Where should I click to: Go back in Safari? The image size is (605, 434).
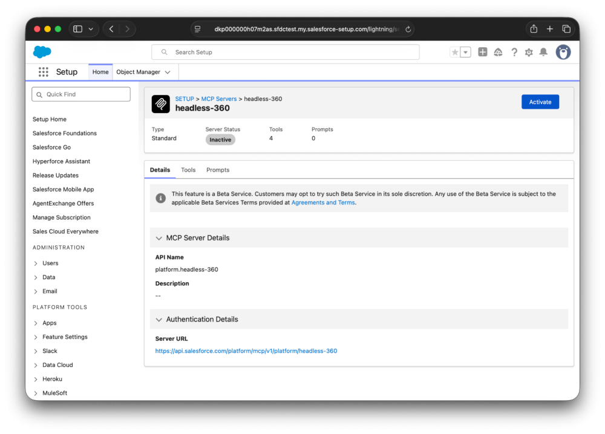coord(111,29)
